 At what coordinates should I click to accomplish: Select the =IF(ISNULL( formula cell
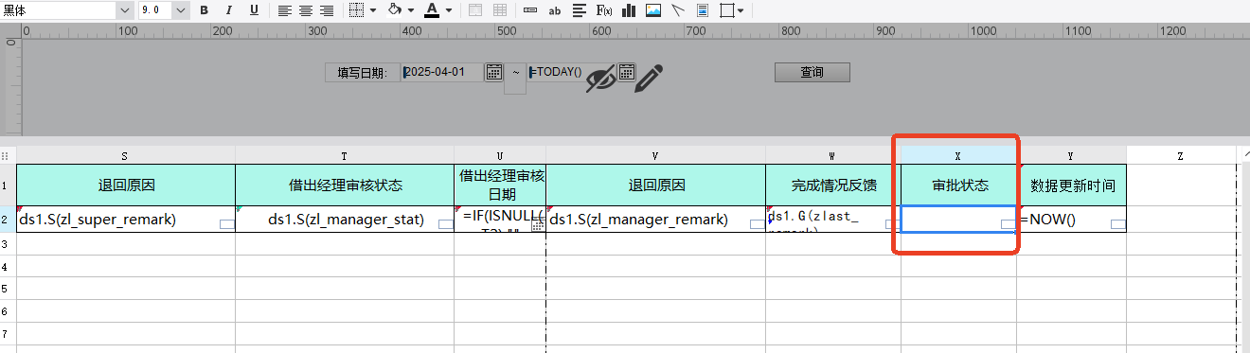tap(500, 220)
